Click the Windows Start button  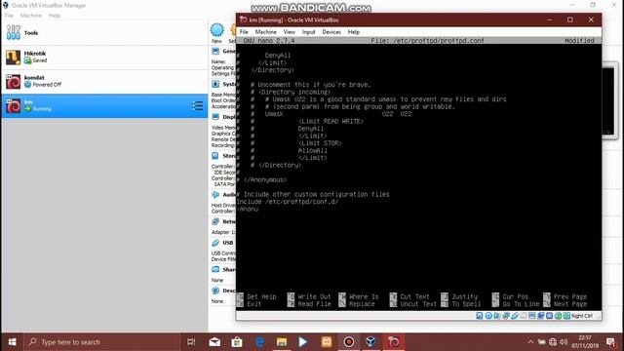tap(13, 342)
